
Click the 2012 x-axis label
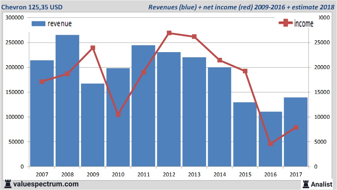(169, 174)
